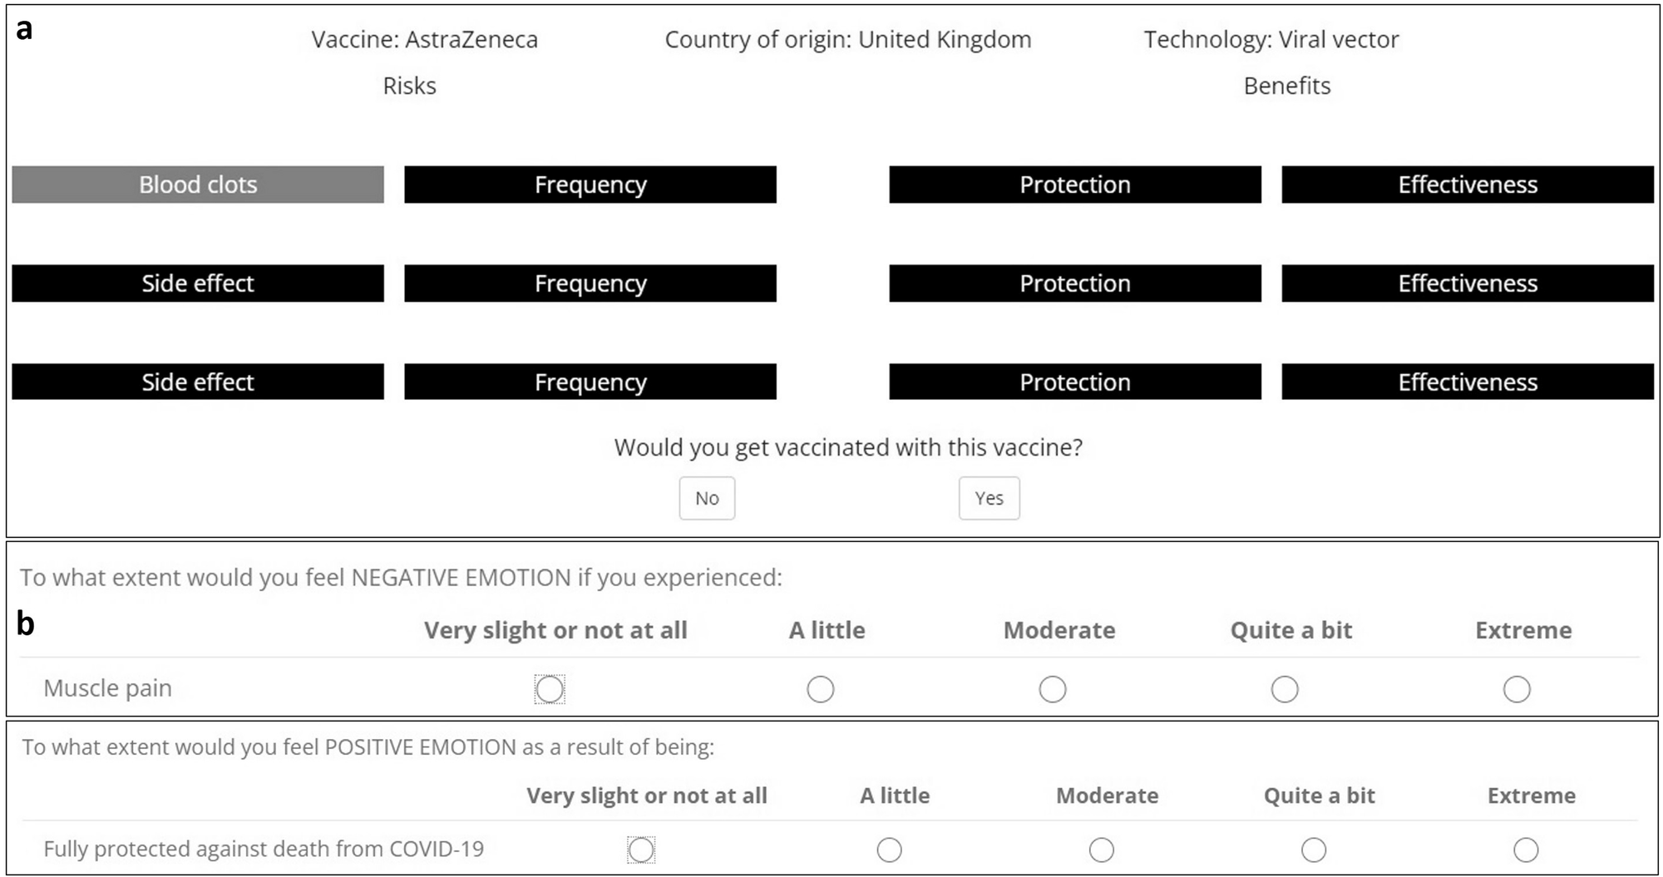Reveal Frequency box beside Blood clots
The image size is (1663, 877).
pos(590,185)
